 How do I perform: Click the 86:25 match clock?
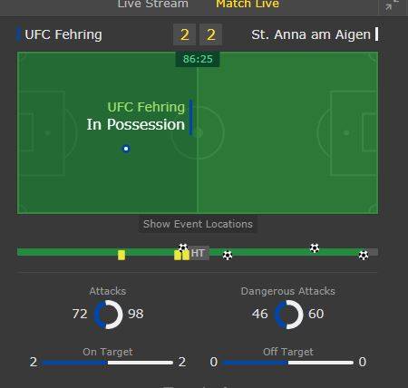198,59
